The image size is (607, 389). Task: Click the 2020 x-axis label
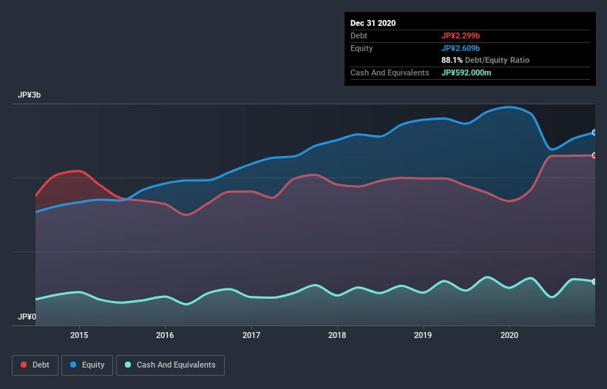(509, 335)
